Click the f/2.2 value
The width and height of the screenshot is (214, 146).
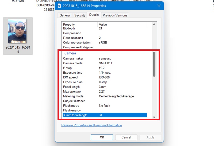[x=102, y=68]
